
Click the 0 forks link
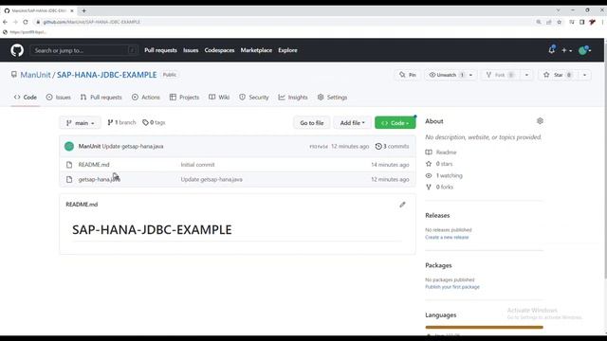click(439, 187)
